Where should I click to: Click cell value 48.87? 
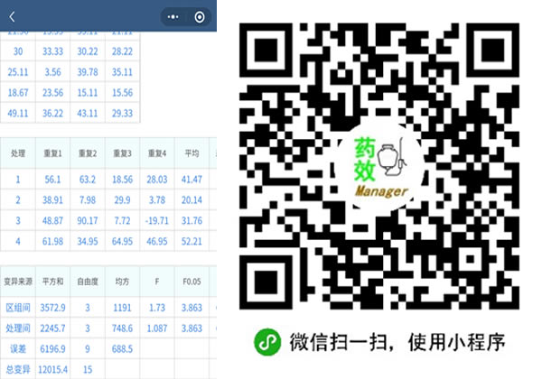[52, 221]
